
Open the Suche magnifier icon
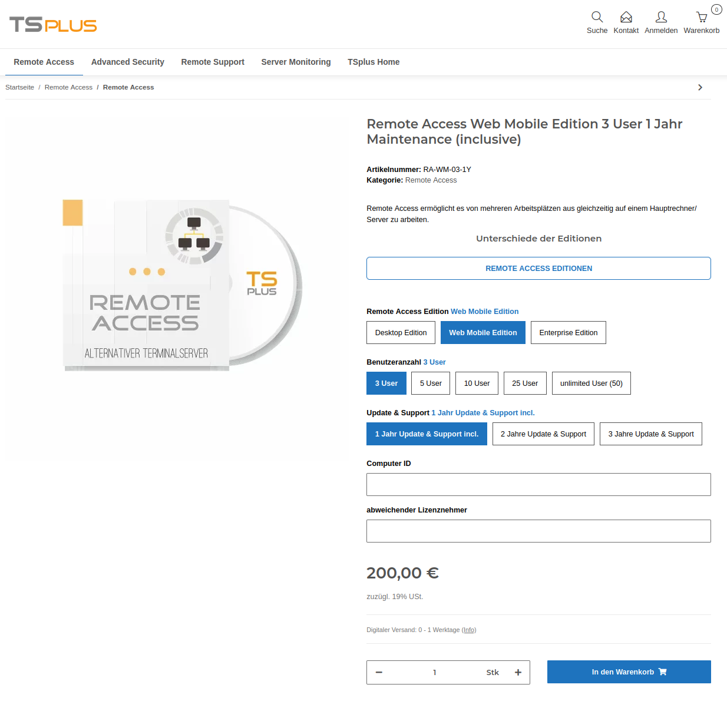click(597, 17)
